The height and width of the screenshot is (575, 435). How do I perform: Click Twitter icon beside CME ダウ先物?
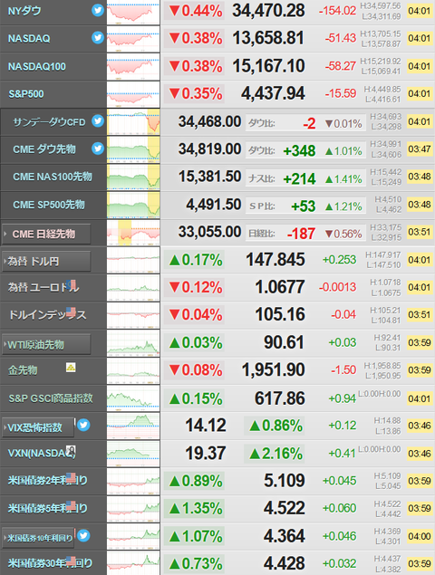[x=98, y=149]
